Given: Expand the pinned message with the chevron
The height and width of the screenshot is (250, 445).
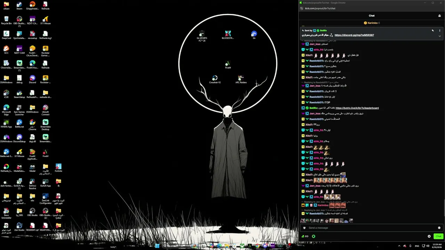Looking at the screenshot, I should pos(439,36).
